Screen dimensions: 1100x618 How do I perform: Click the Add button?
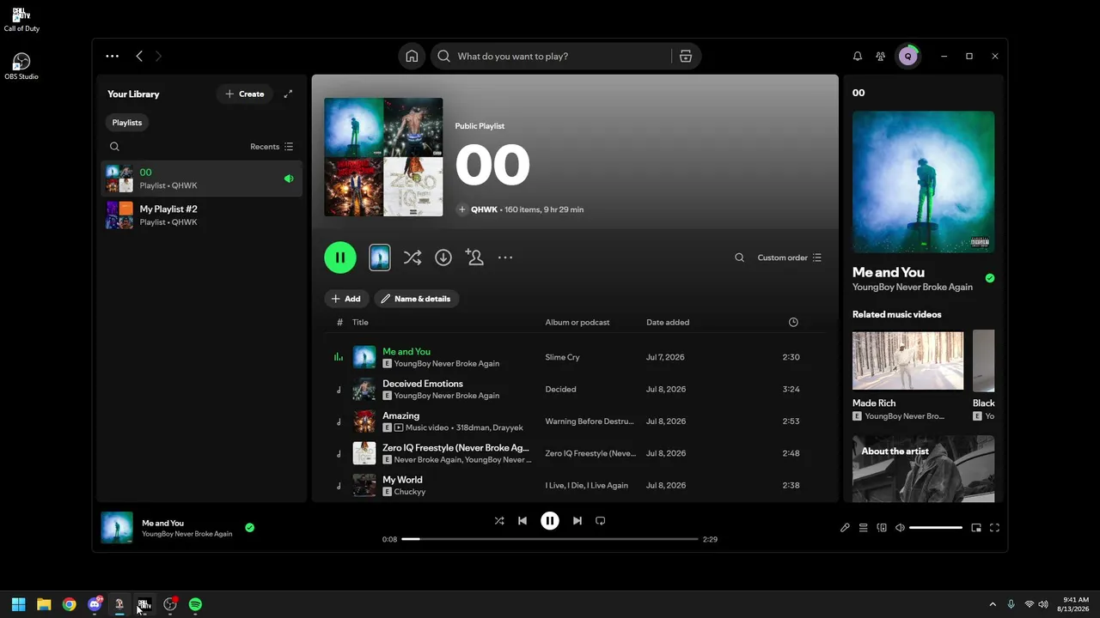[x=346, y=299]
